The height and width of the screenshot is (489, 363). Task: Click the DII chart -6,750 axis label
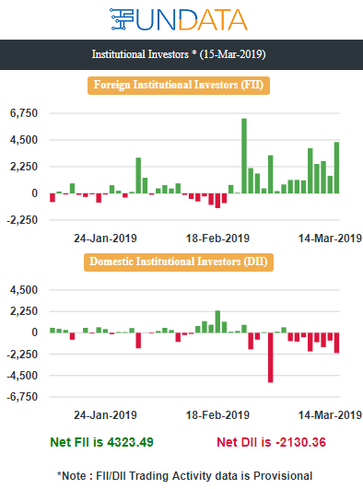pos(22,397)
